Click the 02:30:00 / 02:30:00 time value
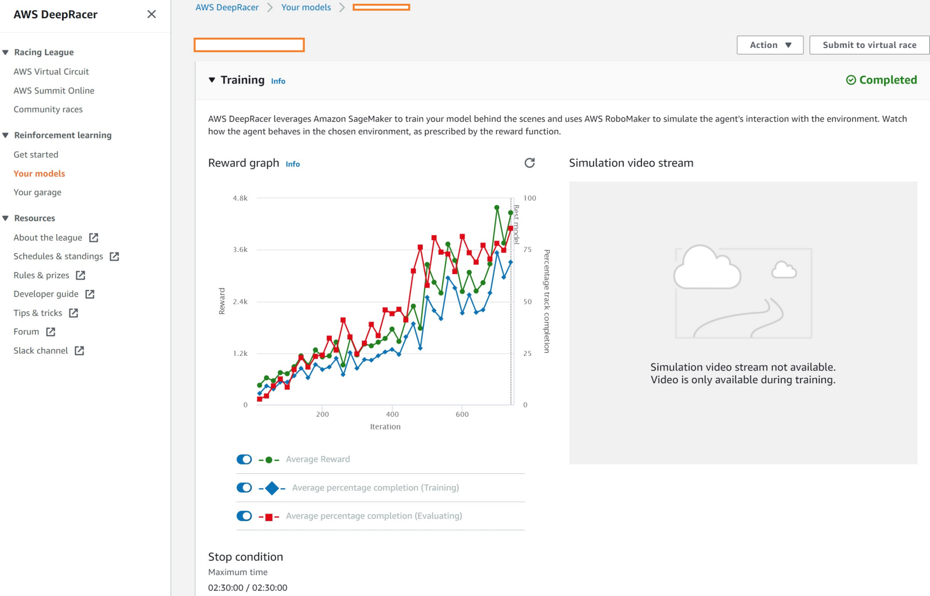930x596 pixels. pyautogui.click(x=248, y=587)
